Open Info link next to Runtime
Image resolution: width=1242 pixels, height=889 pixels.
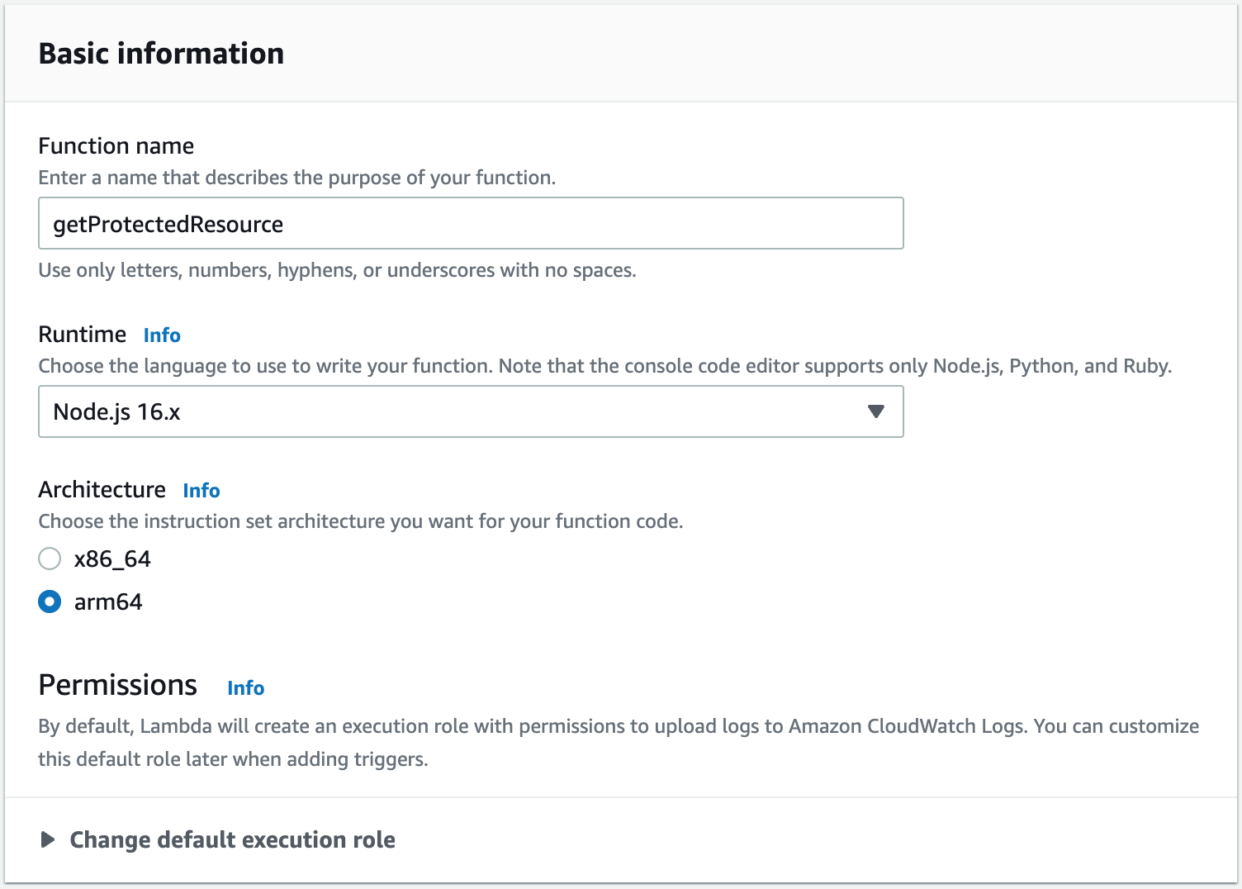point(161,335)
